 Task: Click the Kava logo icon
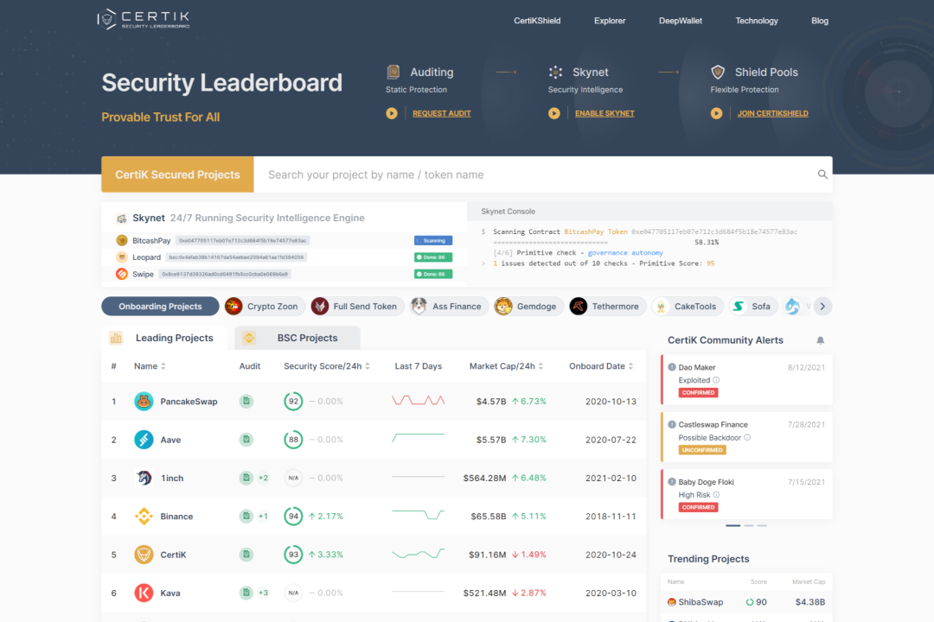tap(144, 593)
